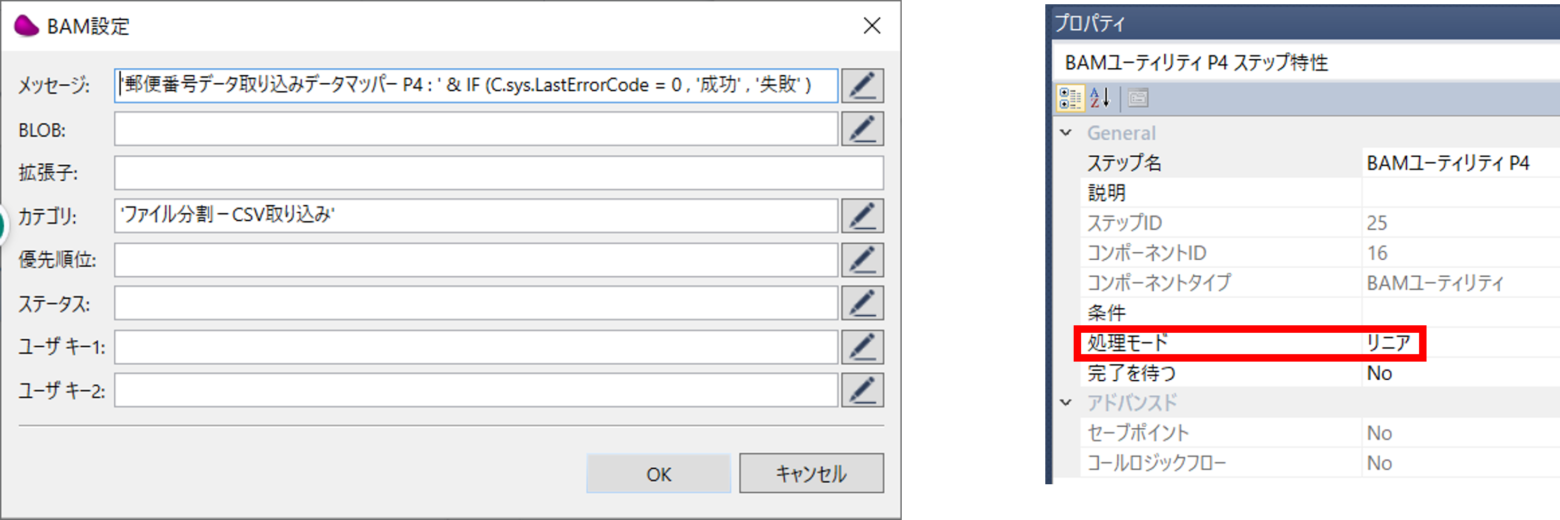Collapse the General property section
The height and width of the screenshot is (520, 1560).
coord(1066,133)
